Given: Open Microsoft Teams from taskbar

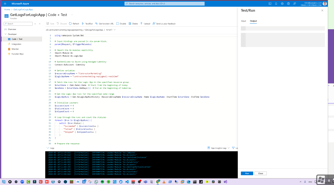Looking at the screenshot, I should pos(146,182).
